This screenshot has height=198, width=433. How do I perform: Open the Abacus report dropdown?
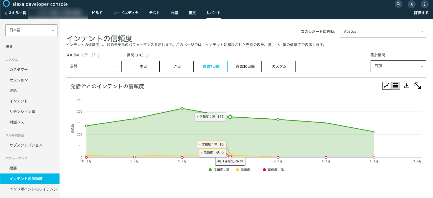(x=383, y=32)
